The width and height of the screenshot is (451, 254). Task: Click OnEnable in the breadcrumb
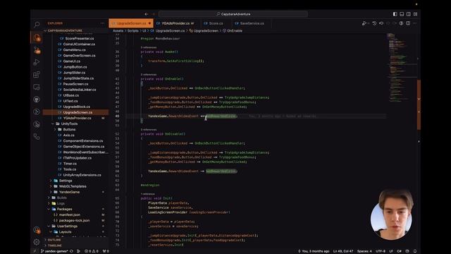click(235, 30)
